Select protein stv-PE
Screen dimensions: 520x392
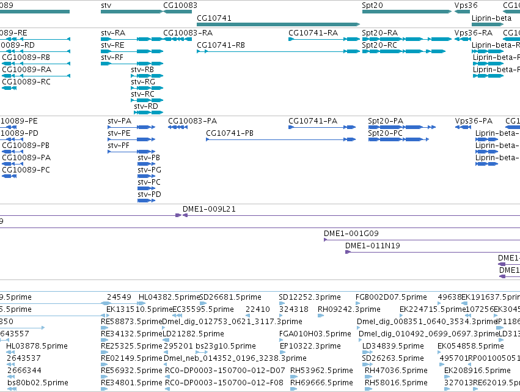[131, 139]
